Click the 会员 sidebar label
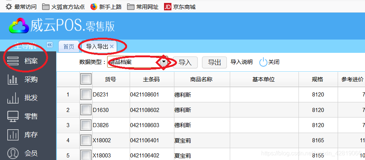 coord(31,153)
